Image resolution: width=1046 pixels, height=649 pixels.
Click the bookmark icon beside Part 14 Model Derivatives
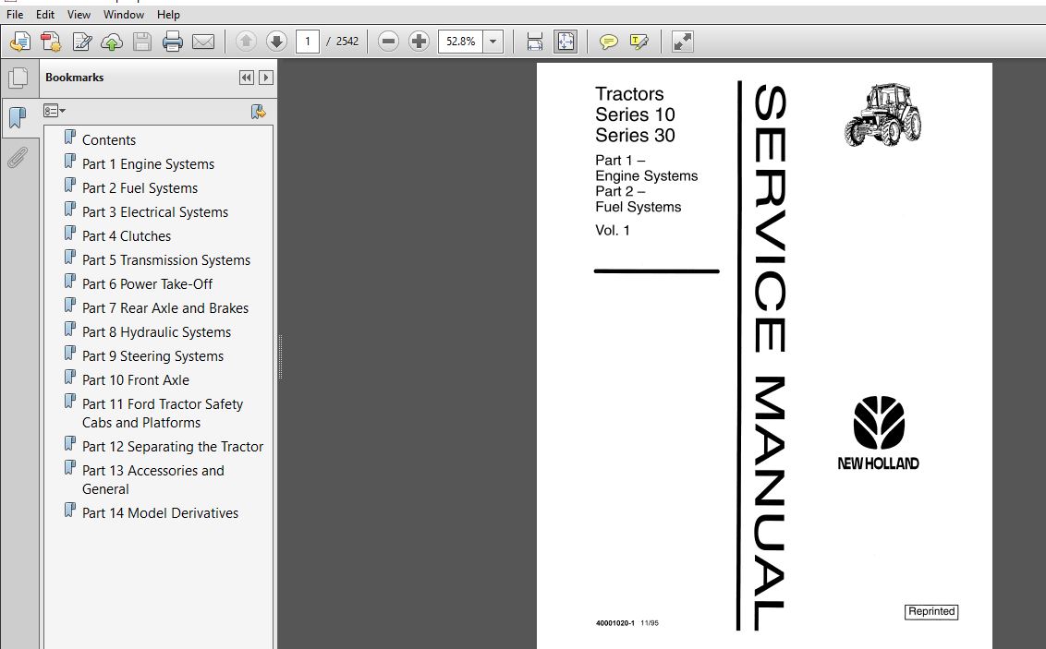point(69,511)
